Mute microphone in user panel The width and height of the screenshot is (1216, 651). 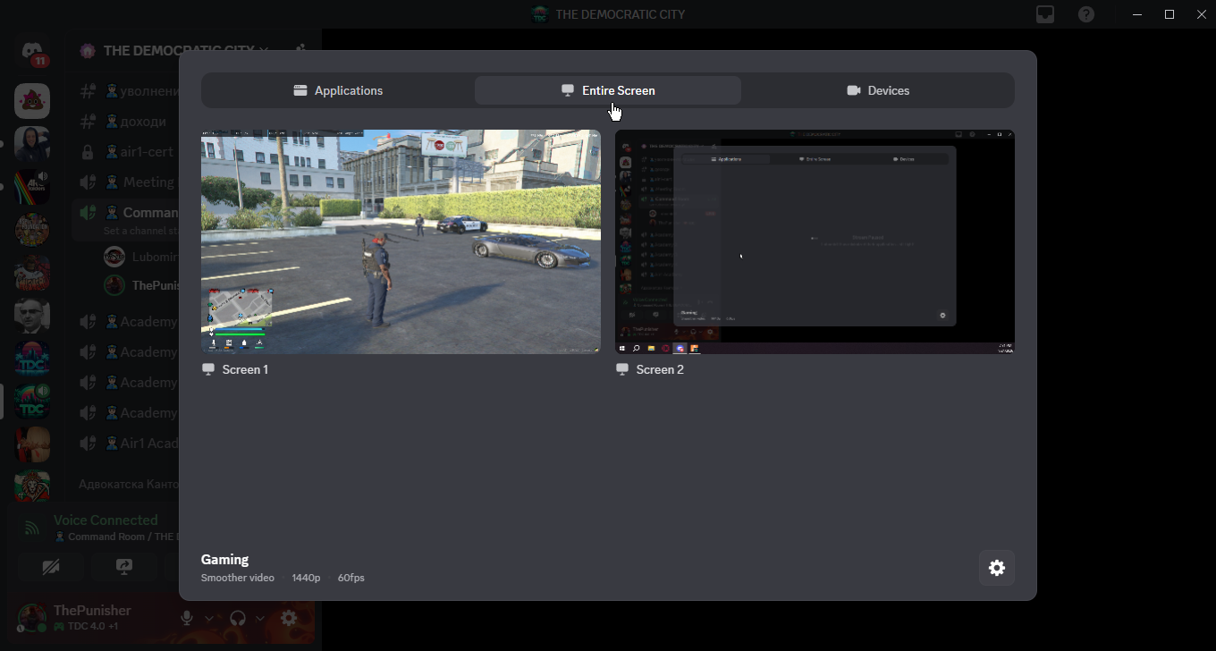(187, 618)
